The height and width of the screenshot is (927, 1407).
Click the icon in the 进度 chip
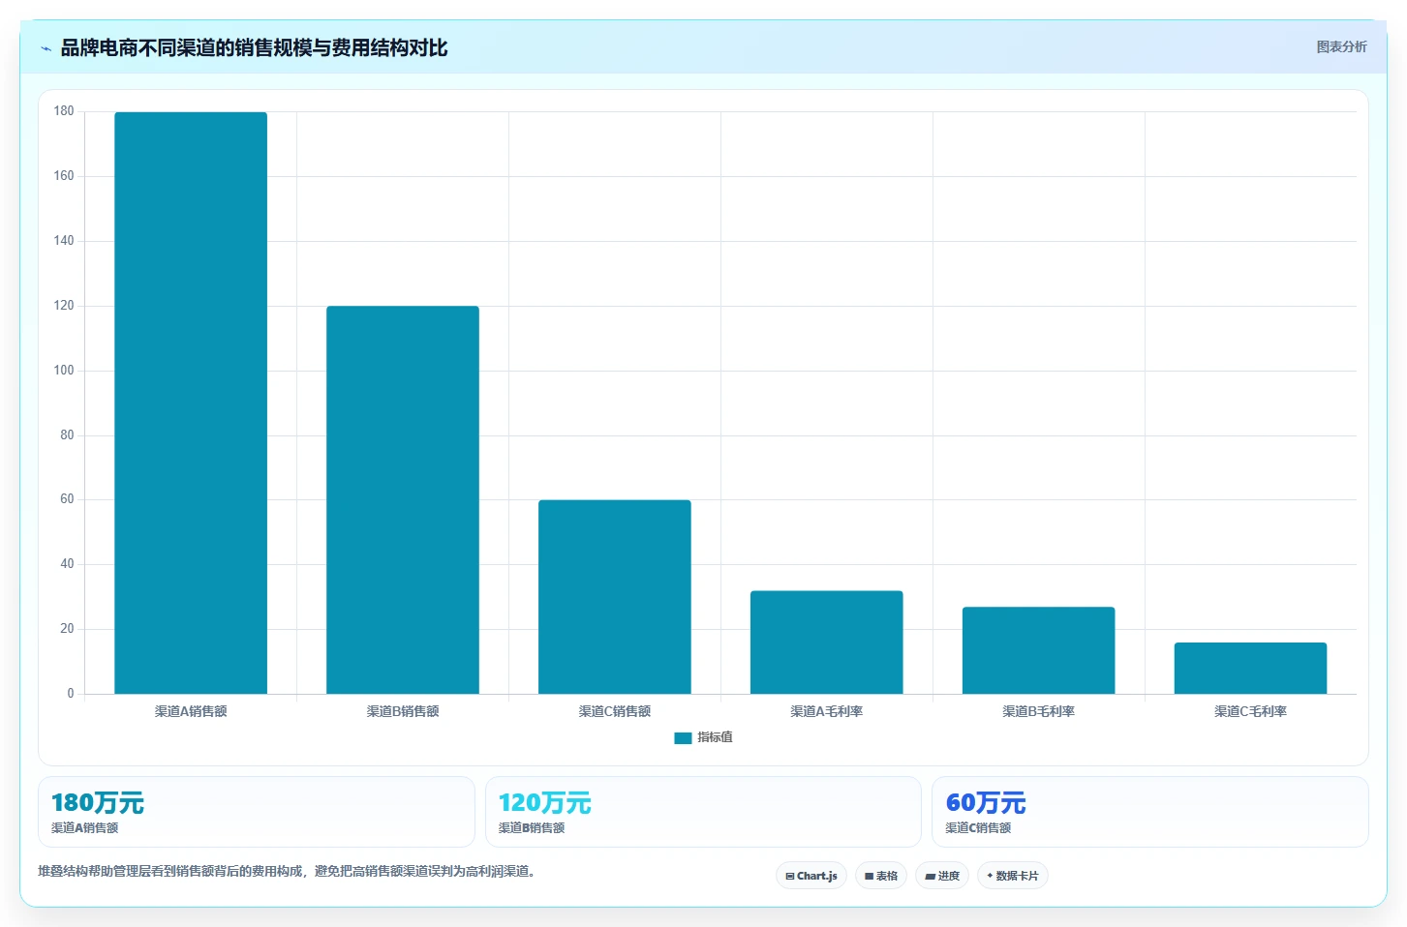[x=930, y=876]
